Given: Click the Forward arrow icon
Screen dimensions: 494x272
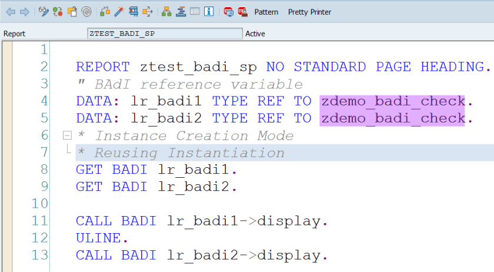Looking at the screenshot, I should tap(25, 12).
